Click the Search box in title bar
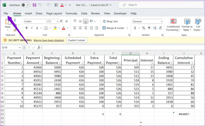The image size is (205, 126). (x=161, y=5)
